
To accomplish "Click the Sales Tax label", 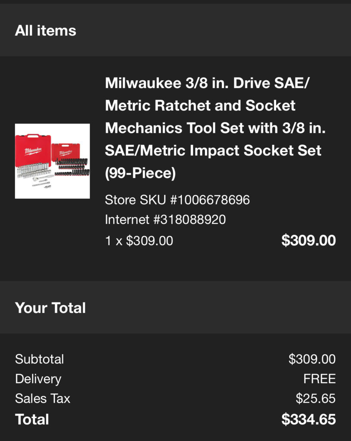I will (43, 398).
